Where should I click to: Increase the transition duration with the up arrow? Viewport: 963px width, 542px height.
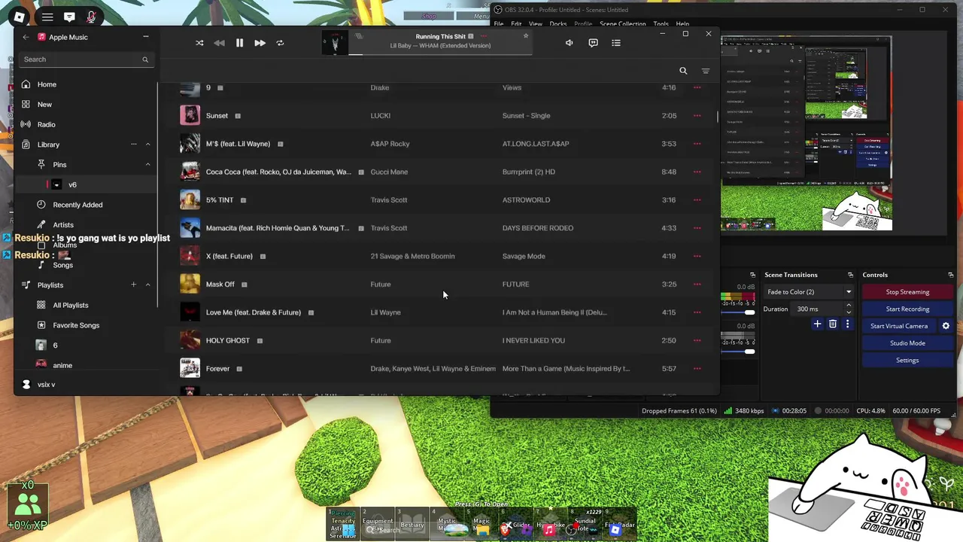(849, 306)
